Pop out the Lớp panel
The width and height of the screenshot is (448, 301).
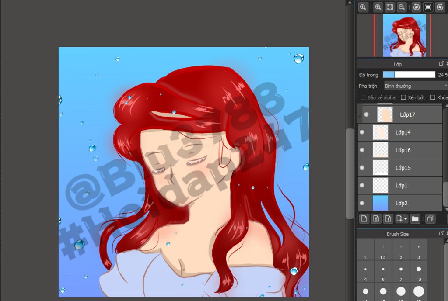pyautogui.click(x=441, y=64)
